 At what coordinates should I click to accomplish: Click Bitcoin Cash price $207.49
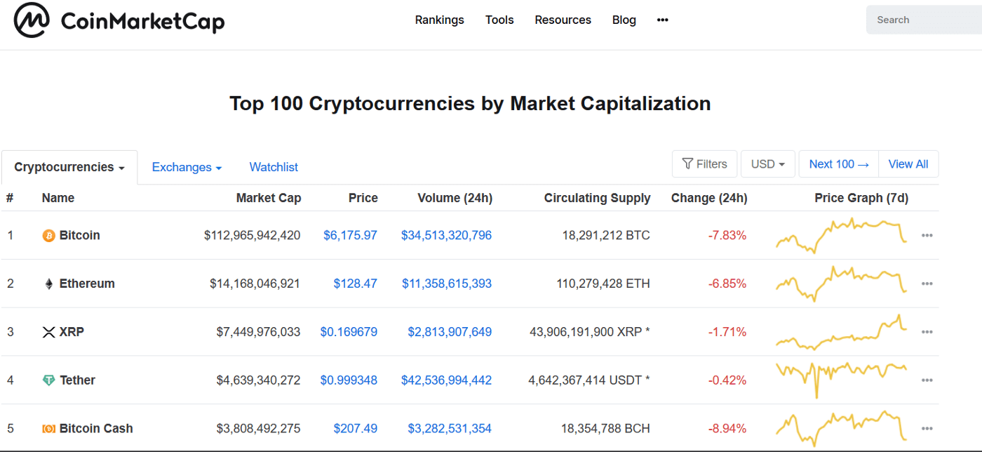(355, 429)
